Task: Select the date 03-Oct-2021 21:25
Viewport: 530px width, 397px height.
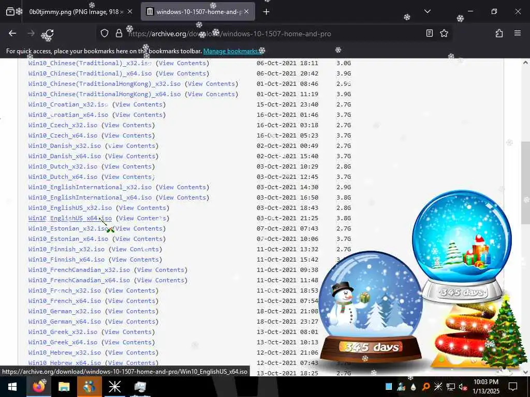Action: click(x=287, y=218)
